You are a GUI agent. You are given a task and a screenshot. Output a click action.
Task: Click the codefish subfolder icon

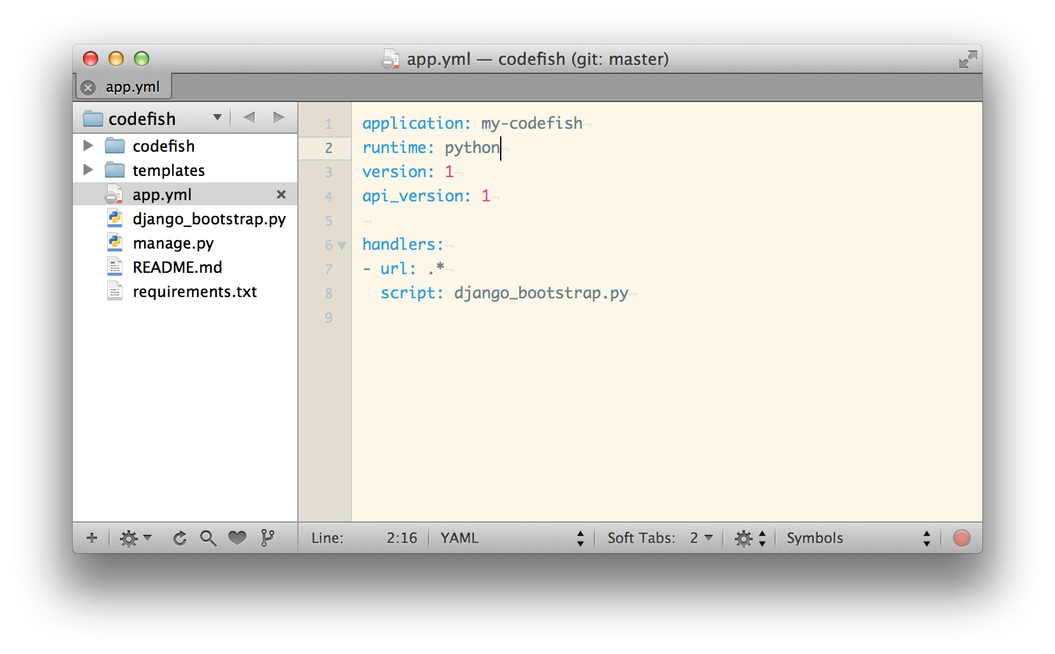click(x=115, y=146)
